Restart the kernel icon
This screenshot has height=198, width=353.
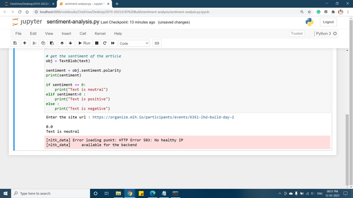click(105, 43)
